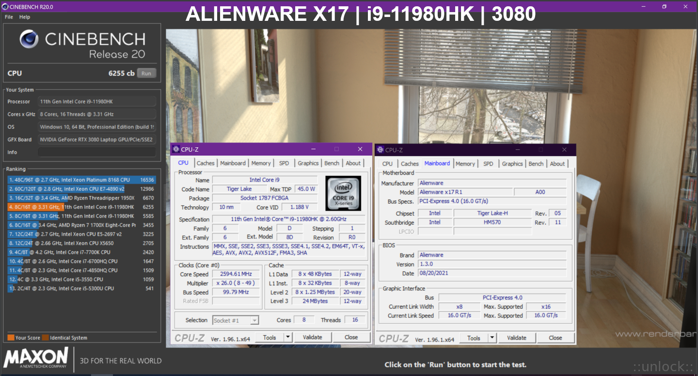Click the MAXON logo
Viewport: 698px width, 376px height.
[36, 359]
